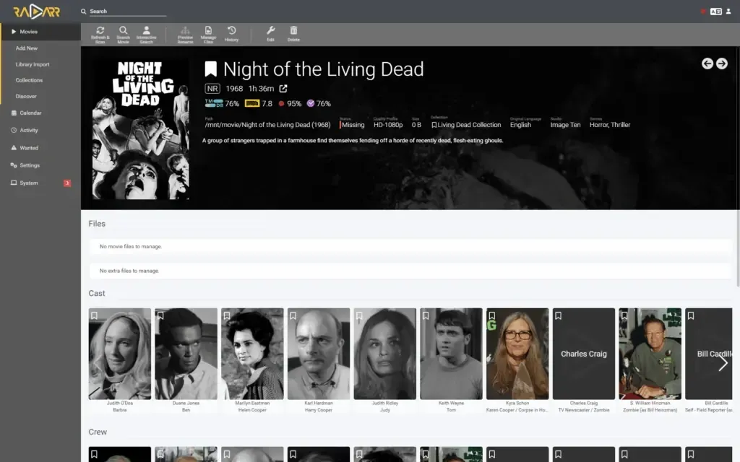
Task: Toggle the movie's monitored bookmark flag
Action: (x=210, y=69)
